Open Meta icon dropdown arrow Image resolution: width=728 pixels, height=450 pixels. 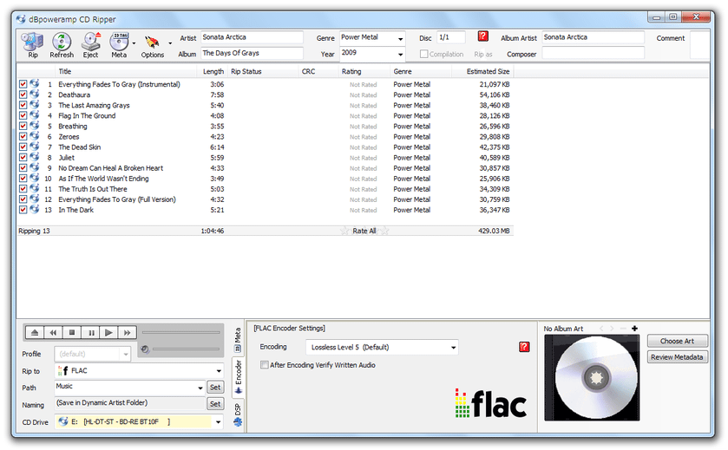[134, 43]
